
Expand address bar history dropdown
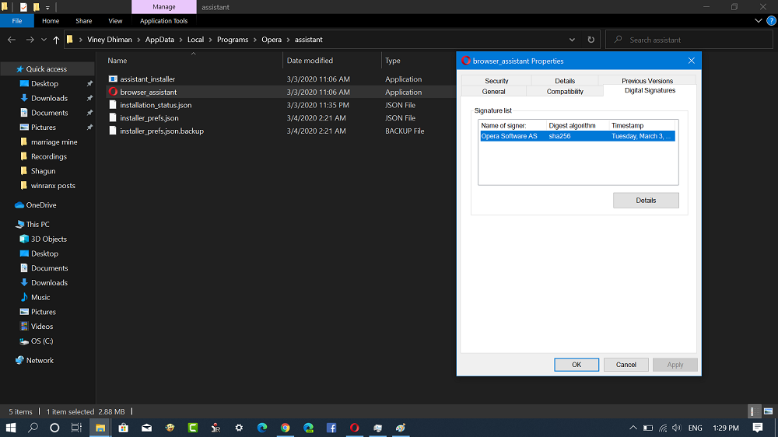(572, 40)
